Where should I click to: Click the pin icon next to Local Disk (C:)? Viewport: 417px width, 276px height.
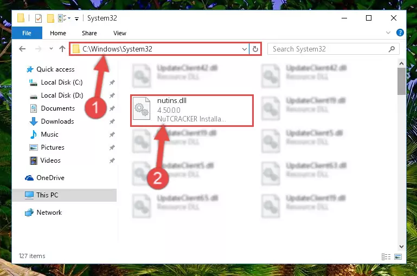(112, 82)
